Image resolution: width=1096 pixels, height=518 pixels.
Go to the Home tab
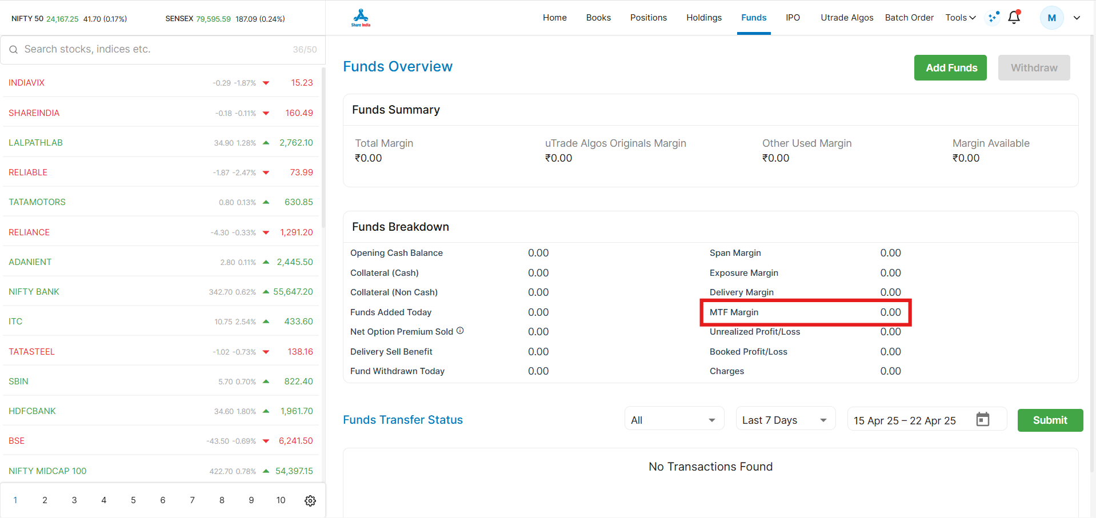[x=555, y=18]
